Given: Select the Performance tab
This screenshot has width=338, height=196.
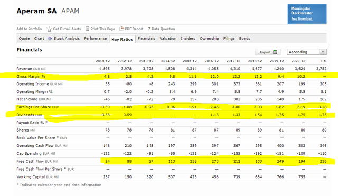Looking at the screenshot, I should pos(95,39).
